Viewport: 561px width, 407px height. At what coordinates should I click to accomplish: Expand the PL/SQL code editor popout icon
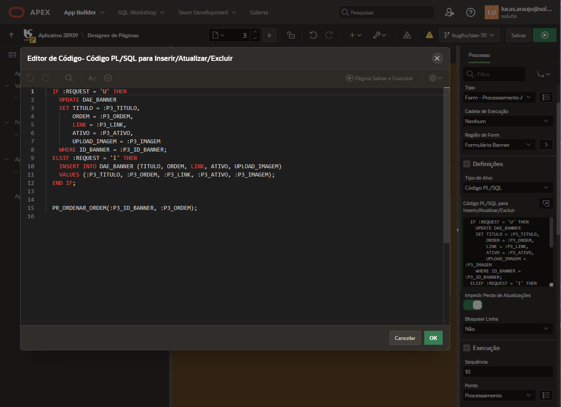[546, 203]
